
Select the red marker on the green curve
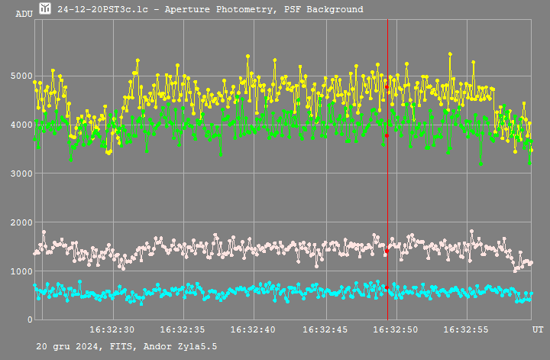pos(387,135)
